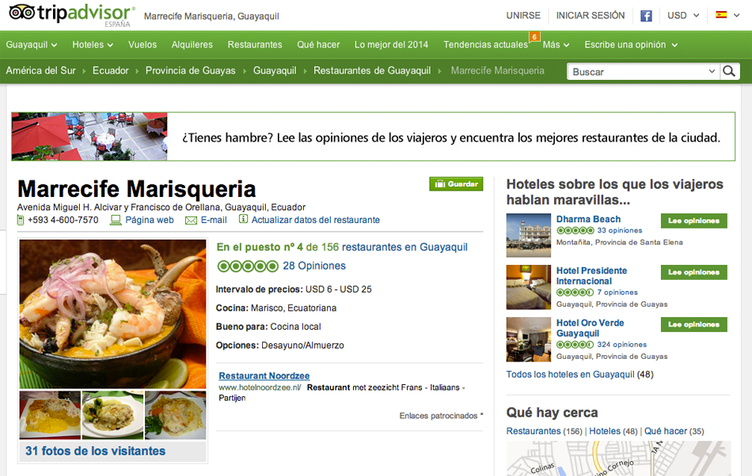Image resolution: width=752 pixels, height=476 pixels.
Task: Open the 28 Opiniones link
Action: [314, 266]
